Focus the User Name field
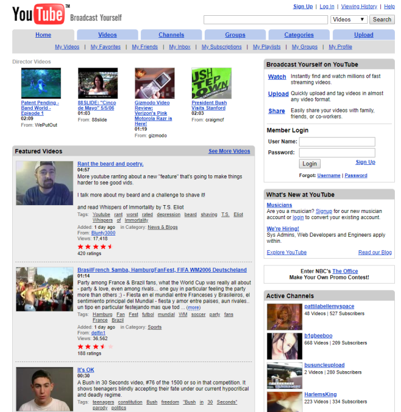This screenshot has width=401, height=412. click(x=337, y=142)
